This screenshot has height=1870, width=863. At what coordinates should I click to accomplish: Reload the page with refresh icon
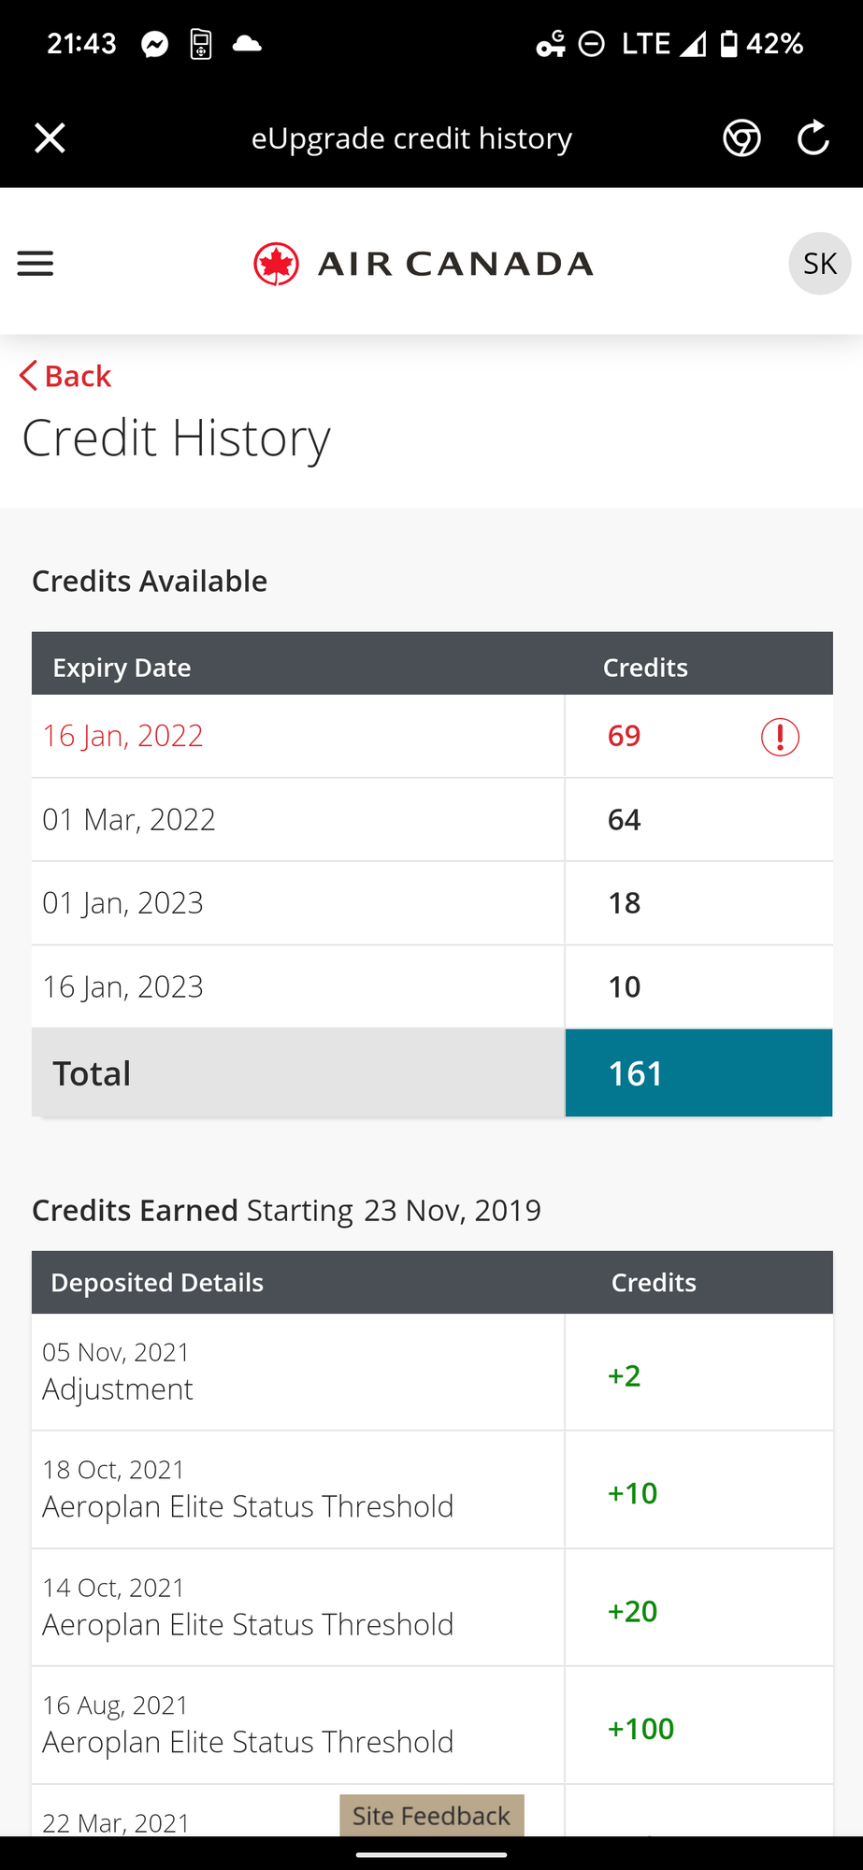[813, 138]
